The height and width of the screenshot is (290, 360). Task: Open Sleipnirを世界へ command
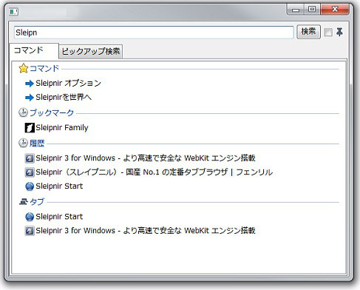pyautogui.click(x=64, y=97)
